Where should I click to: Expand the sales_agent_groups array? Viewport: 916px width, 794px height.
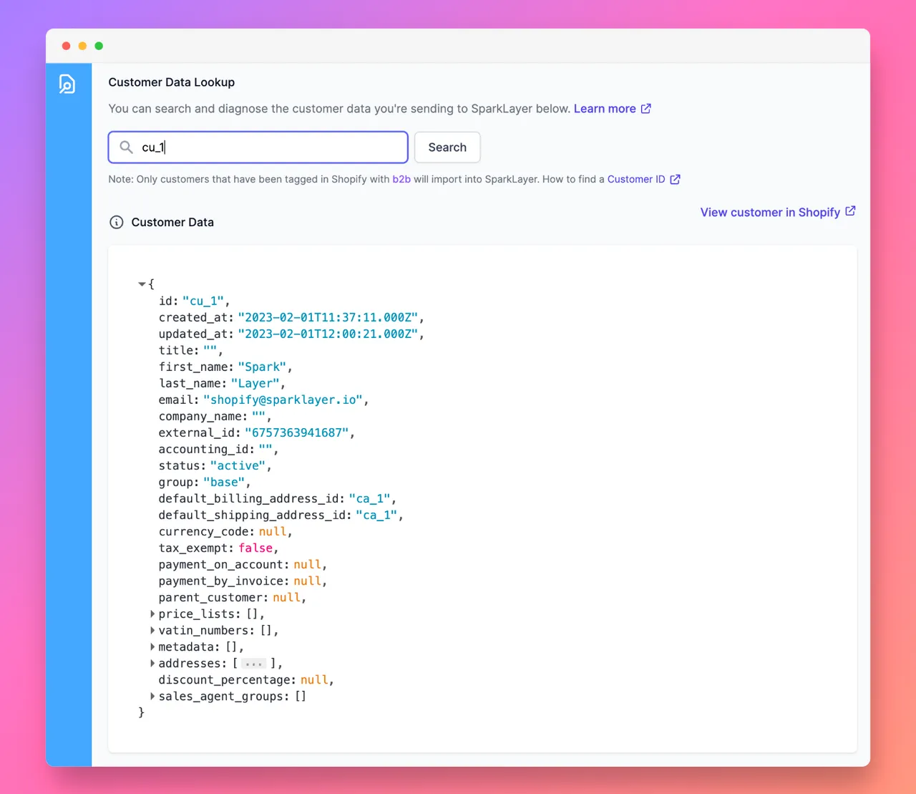point(152,696)
